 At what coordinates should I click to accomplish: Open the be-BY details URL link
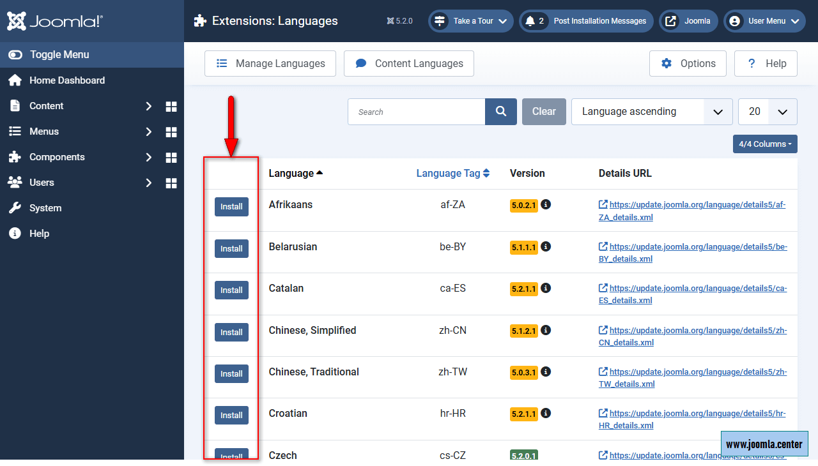[693, 253]
